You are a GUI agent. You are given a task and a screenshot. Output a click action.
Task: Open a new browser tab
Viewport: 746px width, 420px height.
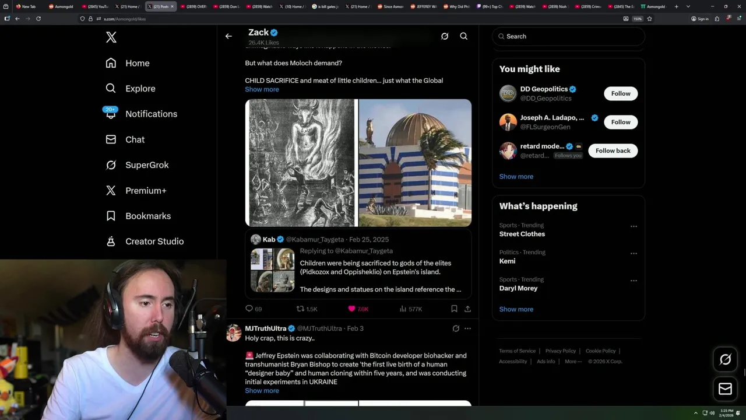(x=676, y=6)
